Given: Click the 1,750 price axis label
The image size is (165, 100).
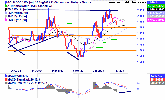Looking at the screenshot, I should 141,45.
